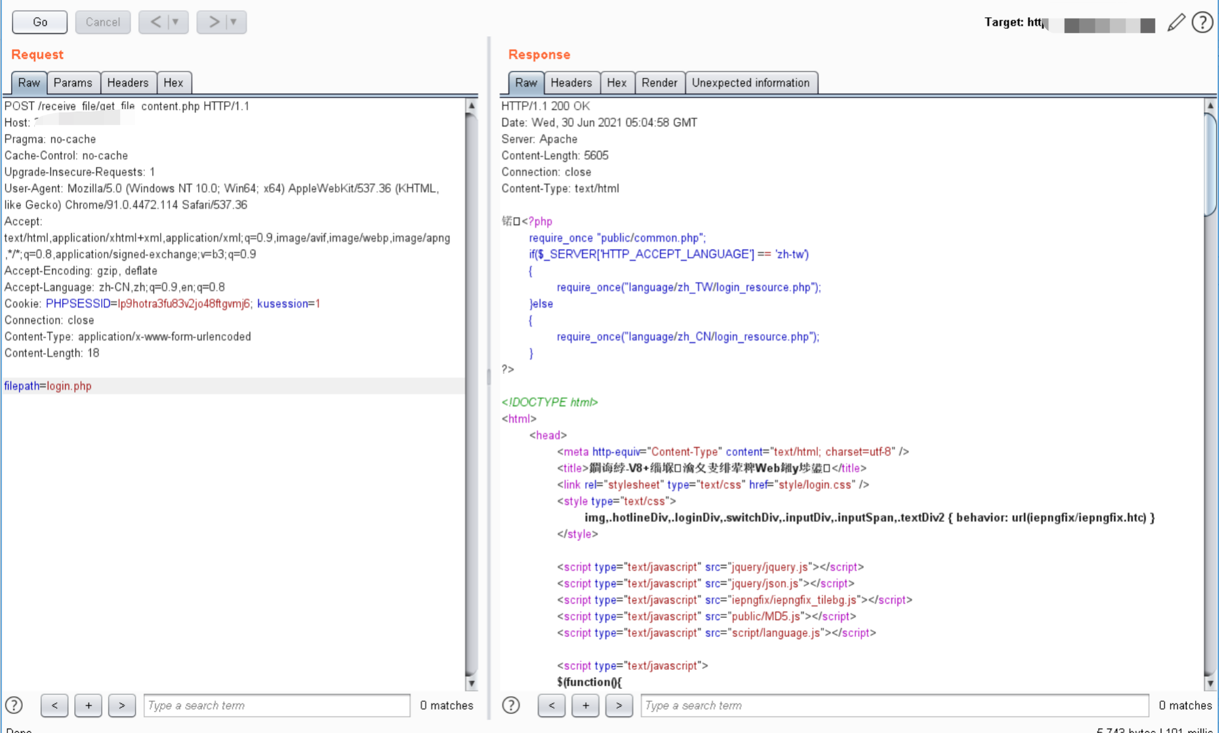
Task: Open the Response Hex tab
Action: tap(617, 83)
